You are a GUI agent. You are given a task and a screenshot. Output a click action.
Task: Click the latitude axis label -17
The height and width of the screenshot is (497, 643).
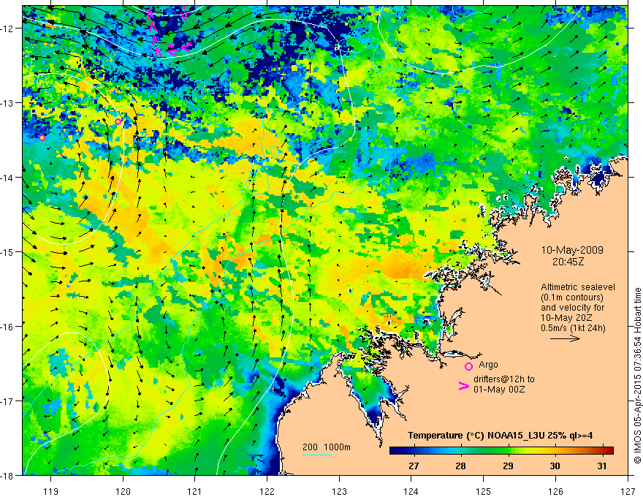(8, 401)
